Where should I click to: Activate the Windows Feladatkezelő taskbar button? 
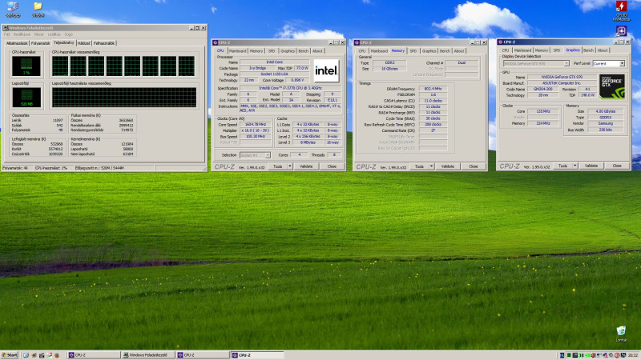pos(148,355)
